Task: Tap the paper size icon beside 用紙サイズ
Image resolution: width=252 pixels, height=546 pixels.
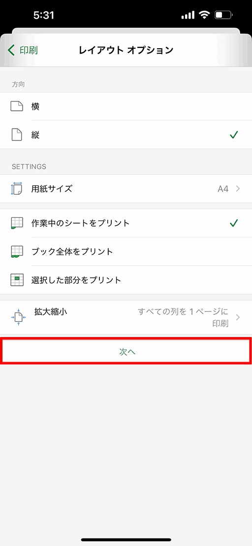Action: 17,189
